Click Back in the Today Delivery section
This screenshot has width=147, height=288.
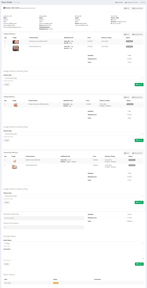pyautogui.click(x=7, y=140)
